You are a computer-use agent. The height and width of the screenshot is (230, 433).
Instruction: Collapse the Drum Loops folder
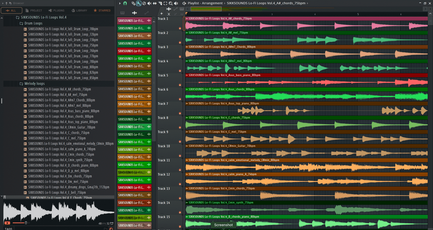31,23
